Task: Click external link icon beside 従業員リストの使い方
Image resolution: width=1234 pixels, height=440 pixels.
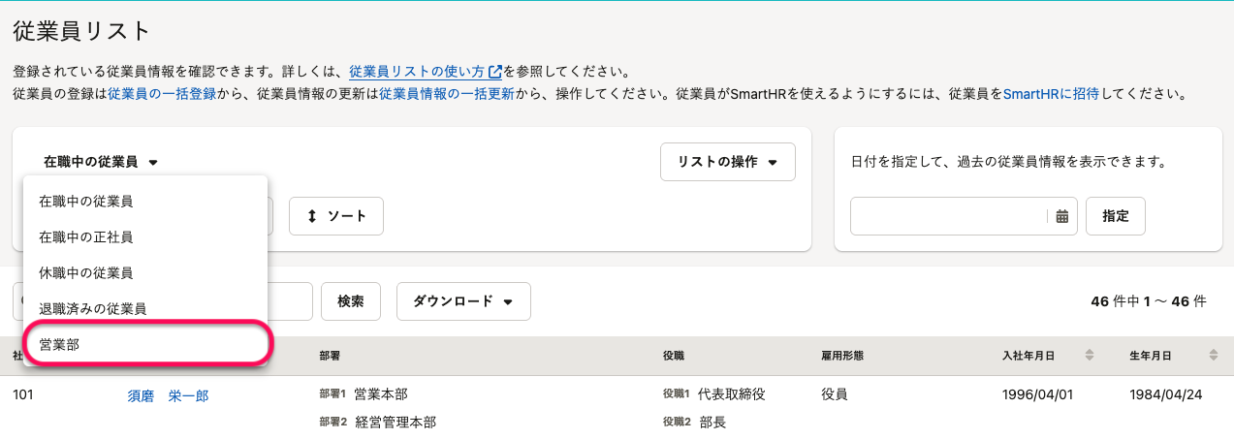Action: coord(495,72)
